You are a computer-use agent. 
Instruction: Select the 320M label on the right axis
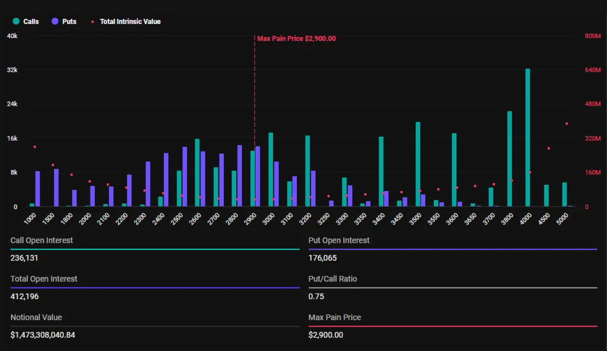coord(593,139)
